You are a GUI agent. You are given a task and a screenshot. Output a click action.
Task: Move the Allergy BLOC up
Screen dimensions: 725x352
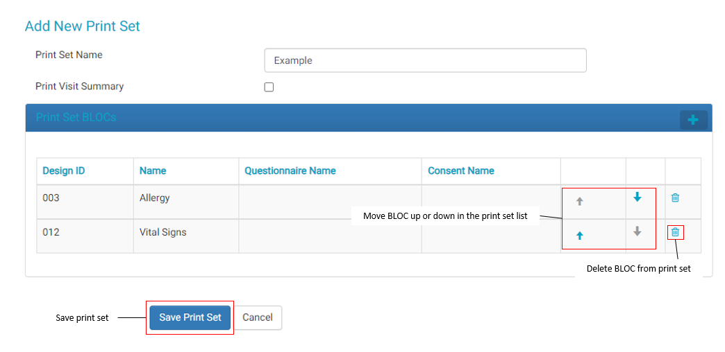[580, 202]
